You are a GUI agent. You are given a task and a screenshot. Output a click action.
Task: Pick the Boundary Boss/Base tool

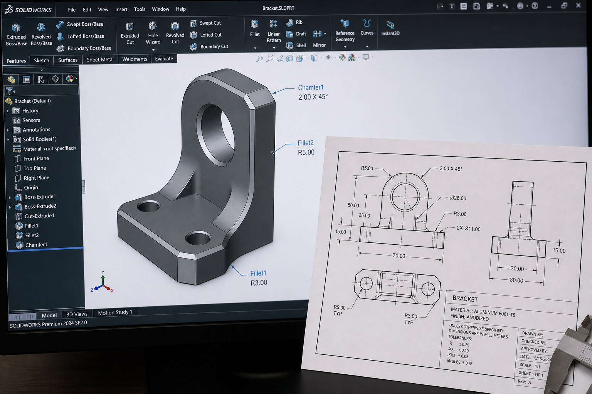coord(84,48)
